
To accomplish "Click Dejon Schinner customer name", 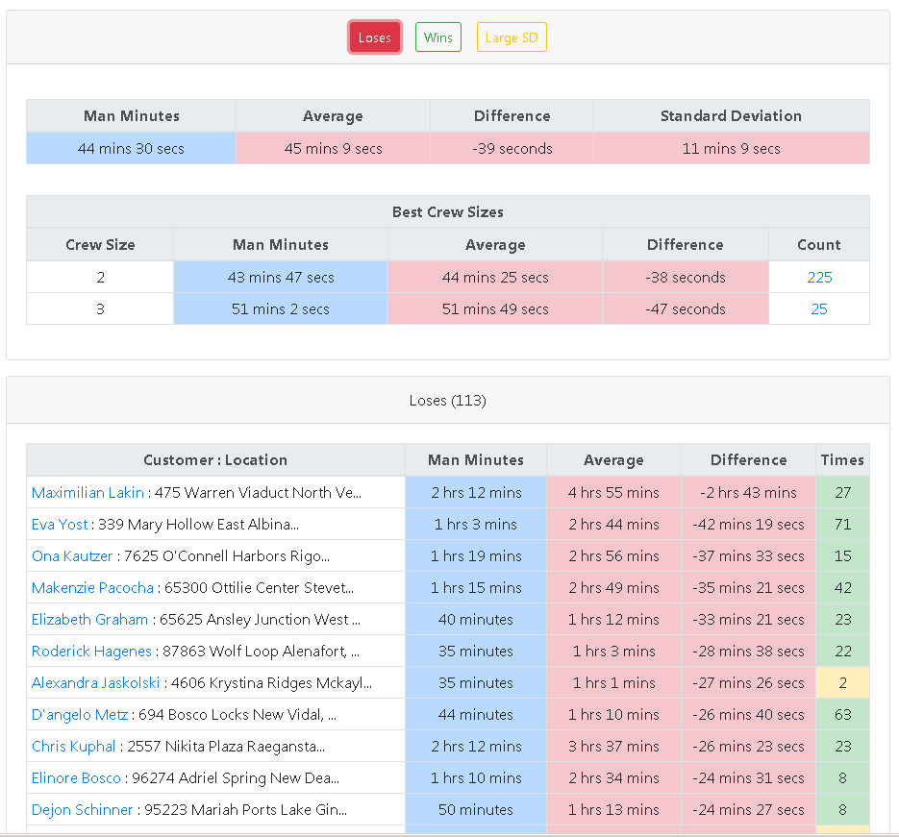I will (82, 809).
